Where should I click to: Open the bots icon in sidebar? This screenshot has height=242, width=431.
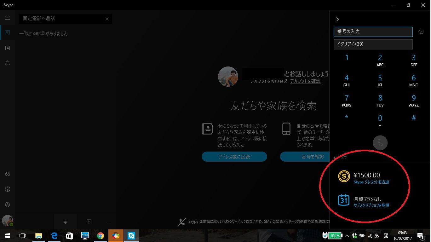8,63
